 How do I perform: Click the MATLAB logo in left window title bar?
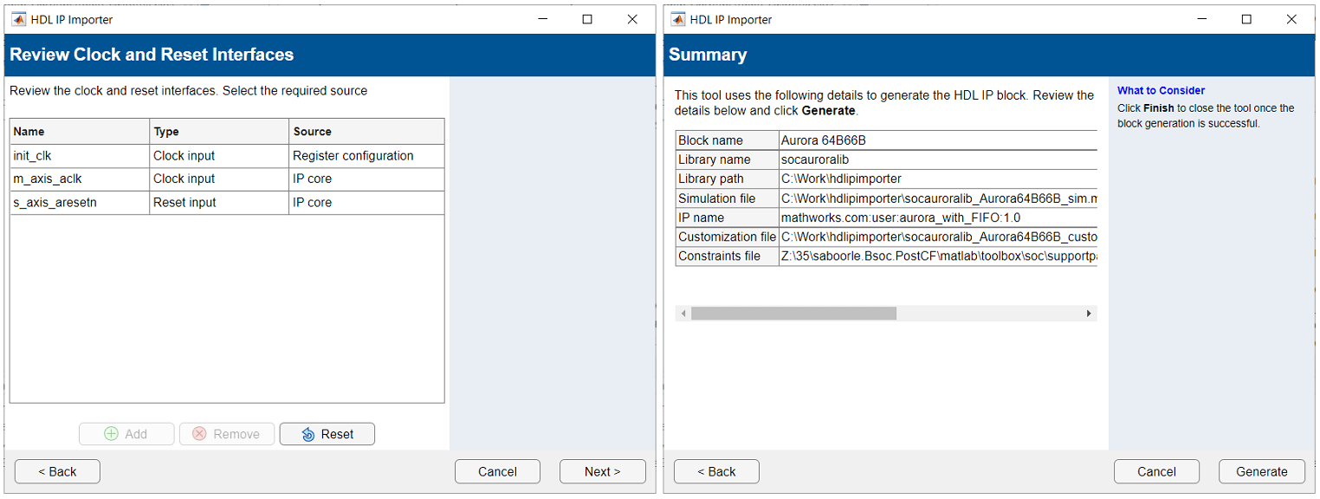click(x=18, y=19)
